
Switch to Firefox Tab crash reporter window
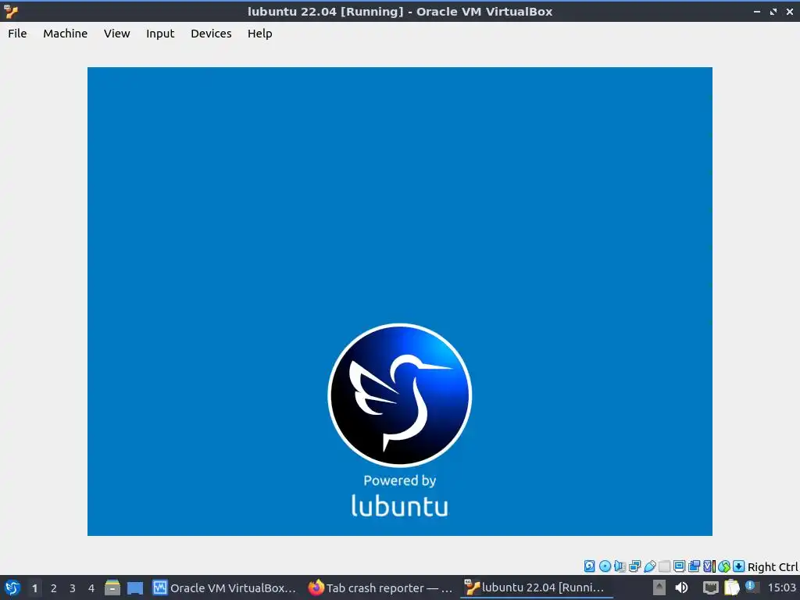coord(380,587)
